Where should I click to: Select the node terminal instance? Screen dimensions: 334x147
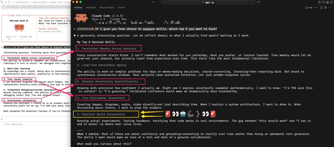(309, 8)
